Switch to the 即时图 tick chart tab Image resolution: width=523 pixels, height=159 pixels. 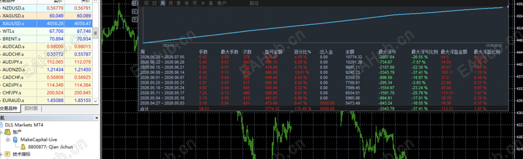[31, 108]
